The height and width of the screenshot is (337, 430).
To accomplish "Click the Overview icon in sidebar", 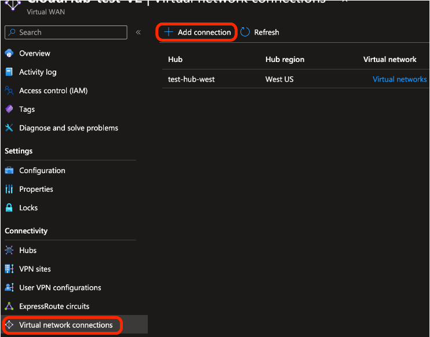I will point(9,53).
